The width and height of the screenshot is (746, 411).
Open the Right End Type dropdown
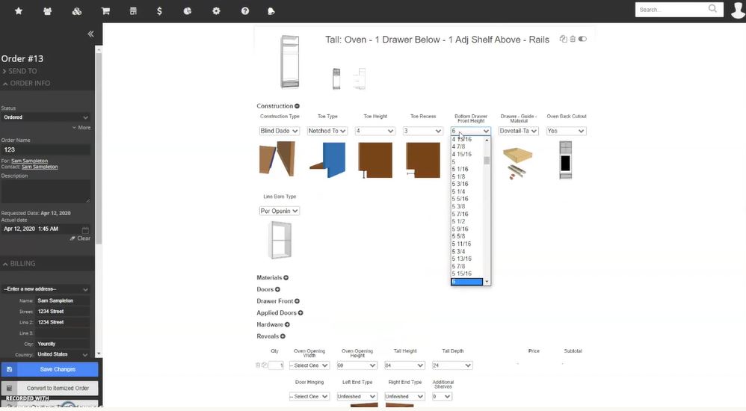click(x=404, y=396)
